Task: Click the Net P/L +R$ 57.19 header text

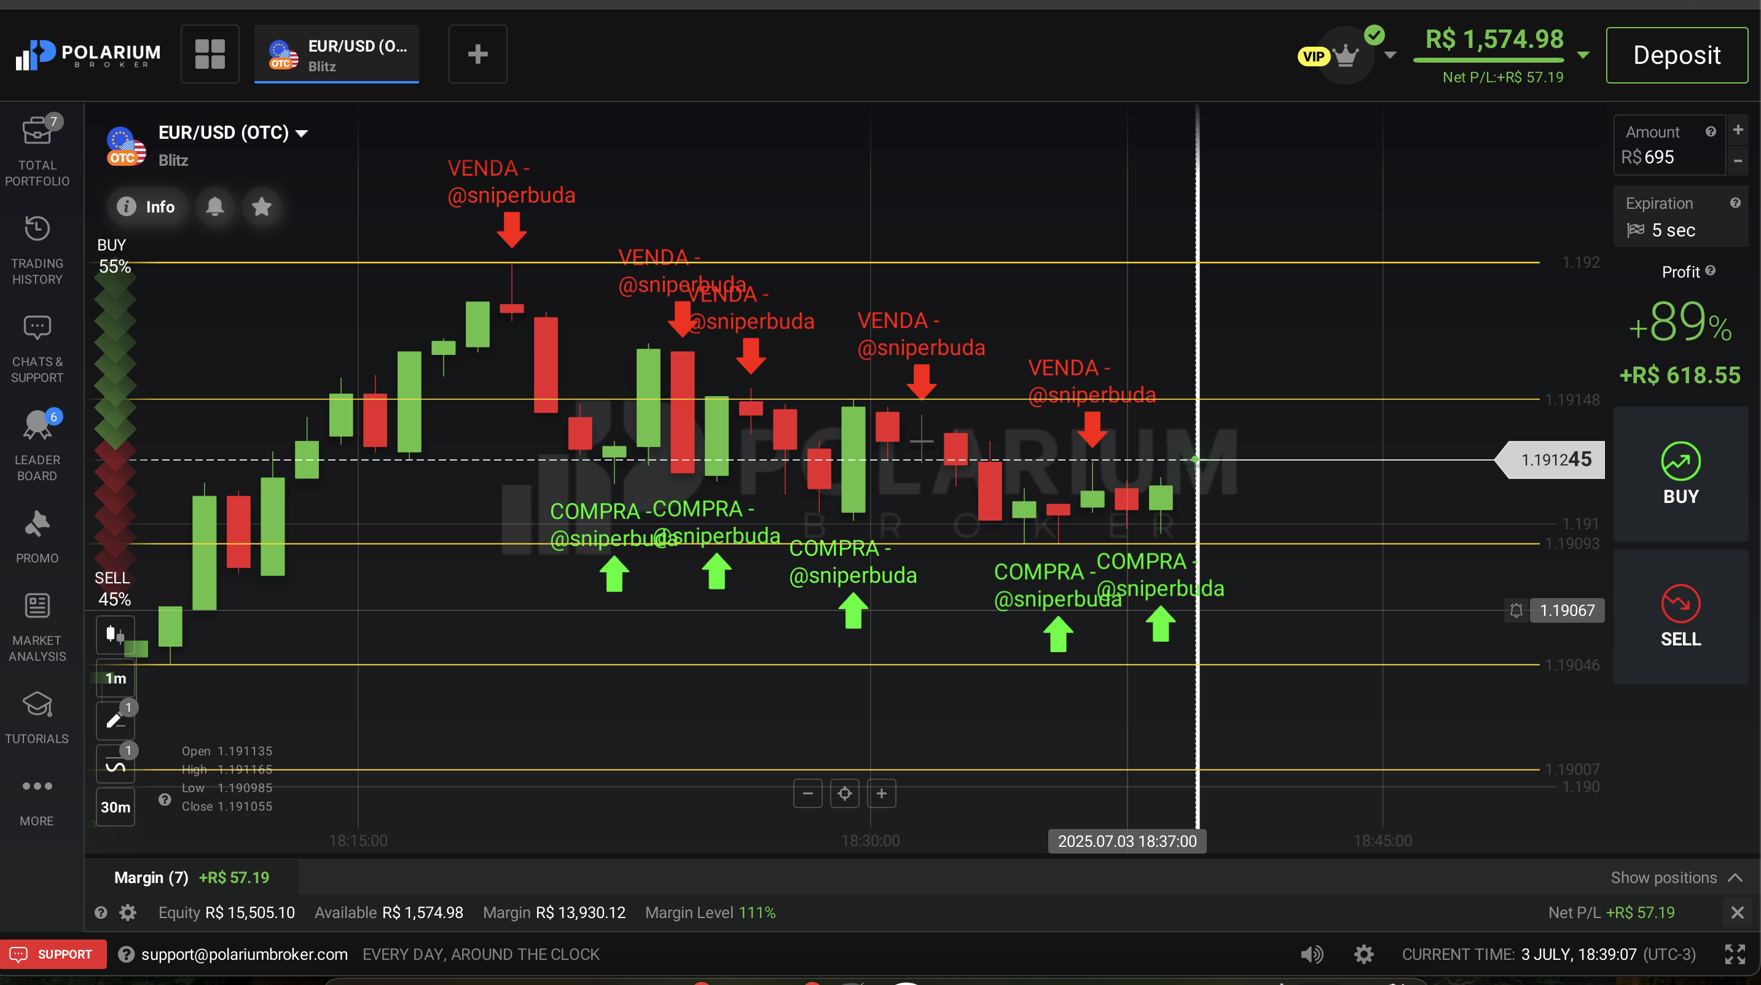Action: 1502,77
